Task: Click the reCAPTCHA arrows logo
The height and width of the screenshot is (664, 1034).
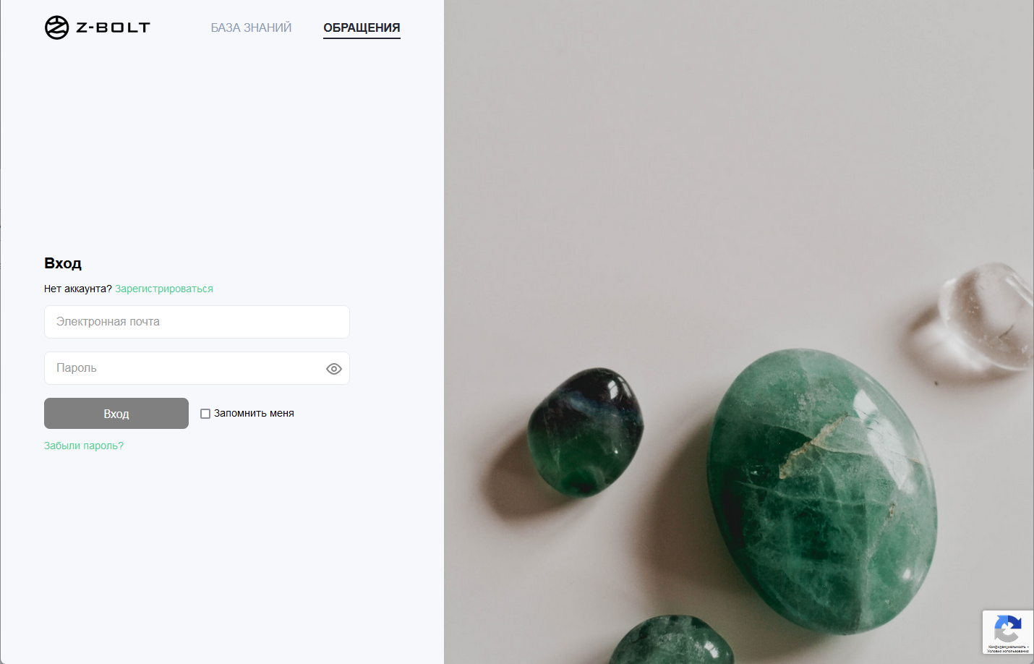Action: 1007,628
